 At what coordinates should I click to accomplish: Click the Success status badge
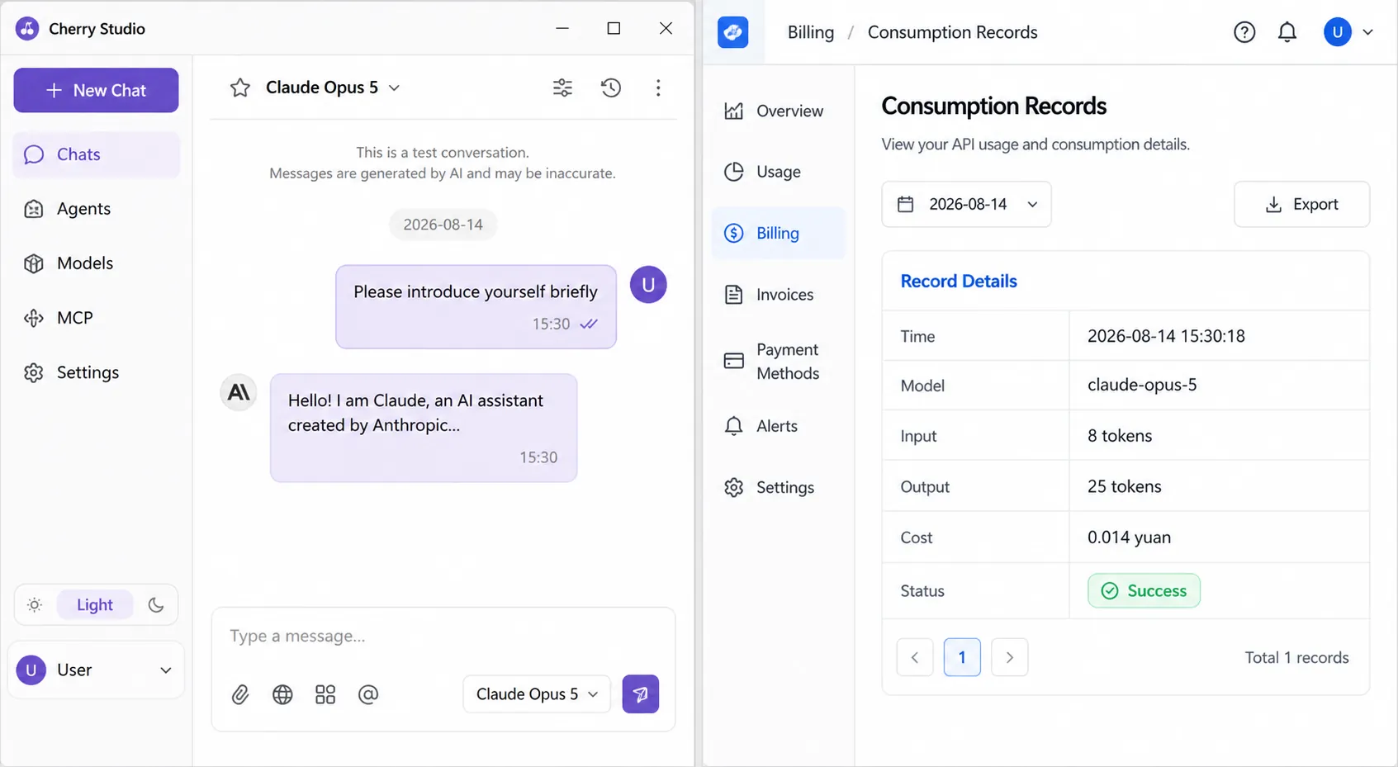tap(1144, 590)
